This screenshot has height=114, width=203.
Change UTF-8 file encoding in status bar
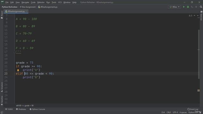click(175, 112)
